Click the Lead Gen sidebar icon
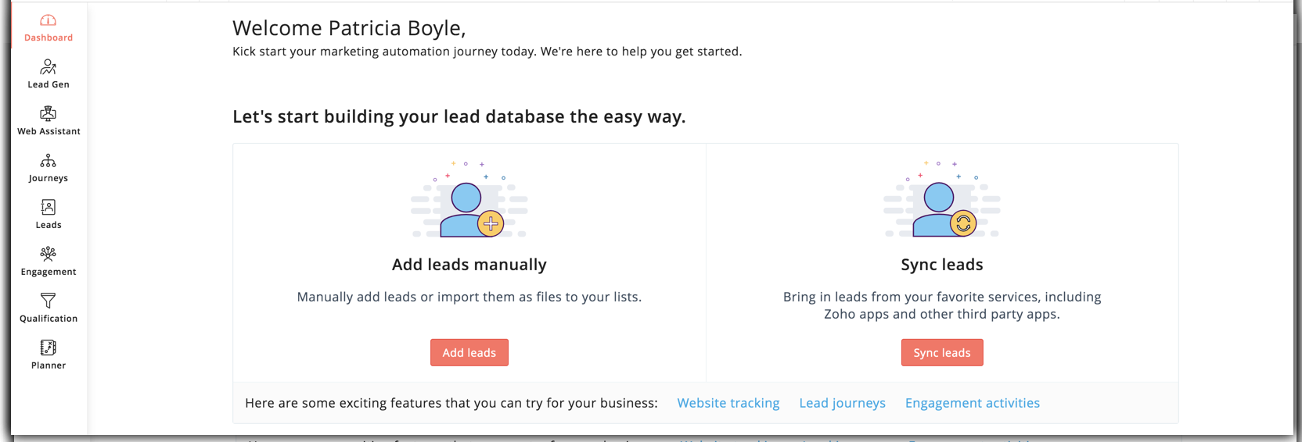The width and height of the screenshot is (1302, 442). [48, 67]
